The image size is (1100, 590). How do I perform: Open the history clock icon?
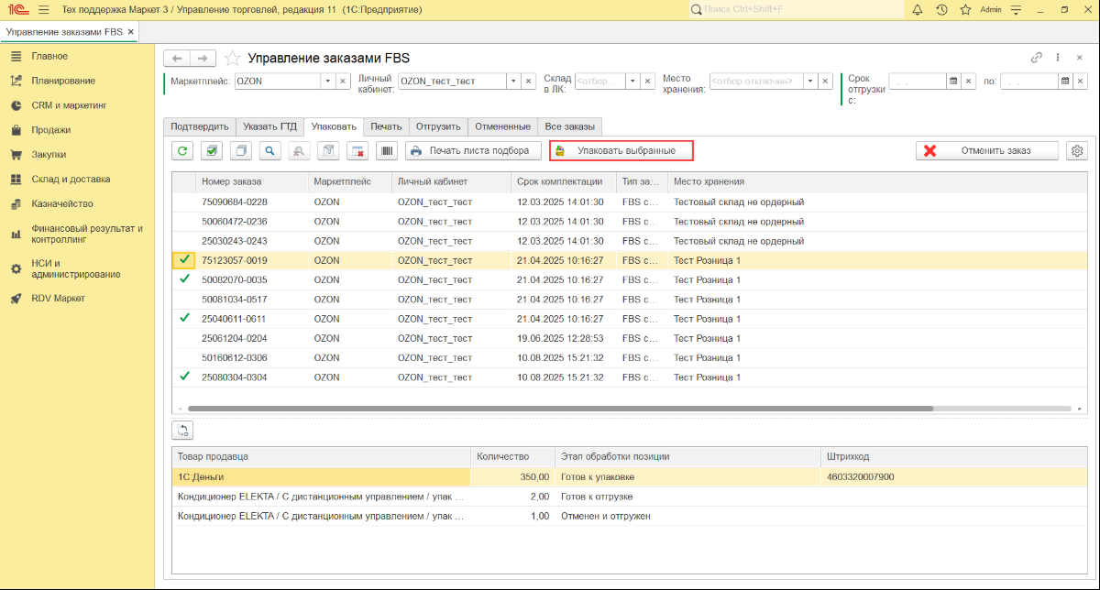pyautogui.click(x=941, y=9)
